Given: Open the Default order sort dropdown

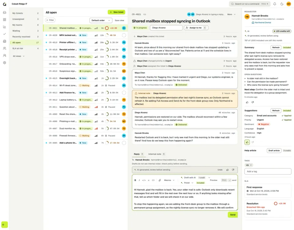Looking at the screenshot, I should (x=101, y=20).
